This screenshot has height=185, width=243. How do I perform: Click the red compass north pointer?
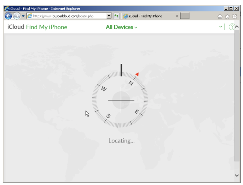coord(137,74)
